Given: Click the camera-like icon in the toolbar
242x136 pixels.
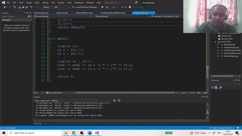Looking at the screenshot, I should click(x=107, y=7).
